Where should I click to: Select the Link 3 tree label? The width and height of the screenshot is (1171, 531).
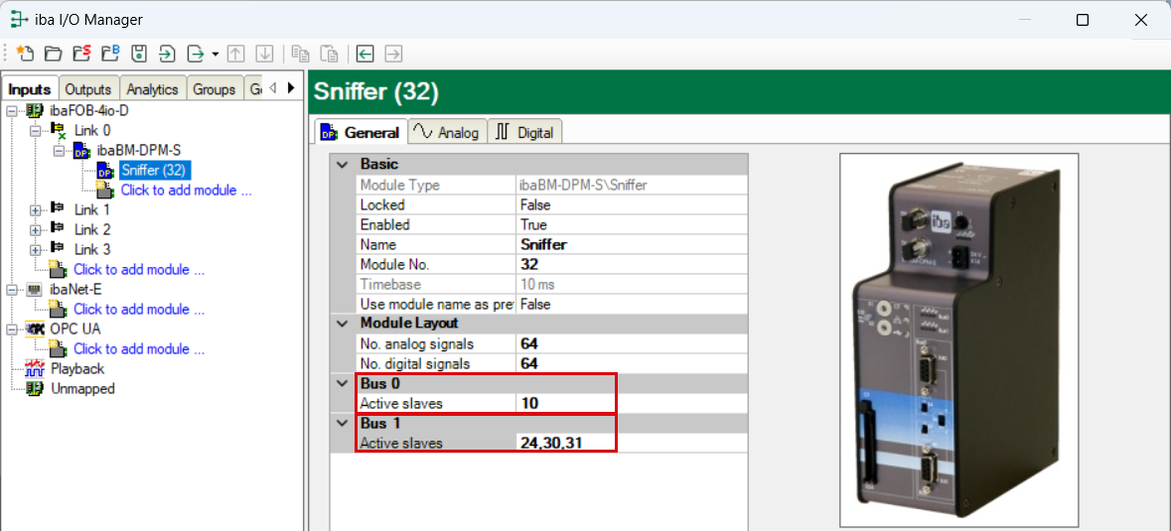92,249
